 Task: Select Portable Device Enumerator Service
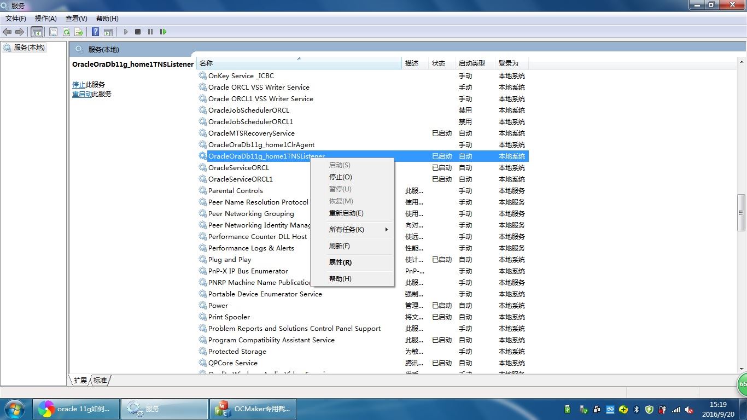tap(265, 294)
